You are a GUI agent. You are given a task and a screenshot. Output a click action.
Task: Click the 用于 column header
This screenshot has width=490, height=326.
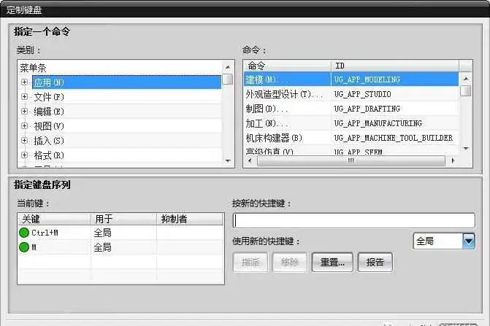[x=123, y=219]
